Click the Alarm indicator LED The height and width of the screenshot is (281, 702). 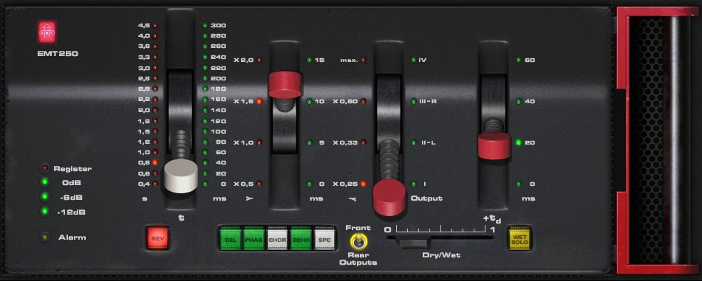45,237
